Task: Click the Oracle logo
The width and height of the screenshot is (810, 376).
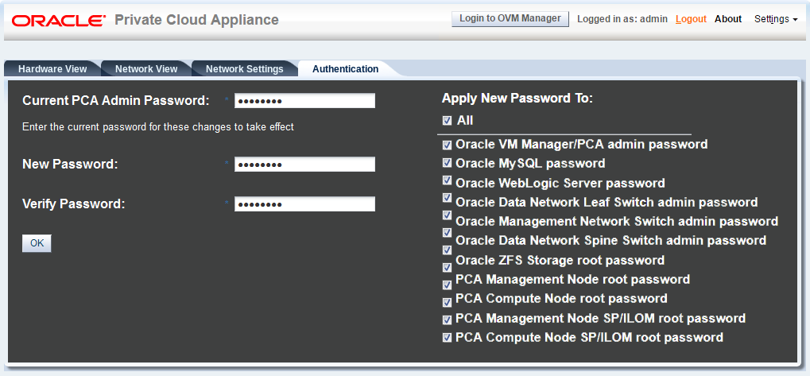Action: tap(58, 21)
